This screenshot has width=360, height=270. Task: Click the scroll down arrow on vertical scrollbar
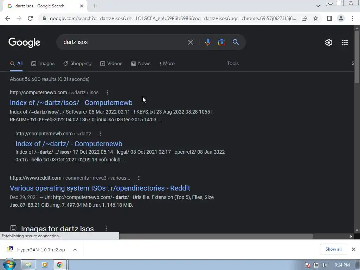point(357,230)
